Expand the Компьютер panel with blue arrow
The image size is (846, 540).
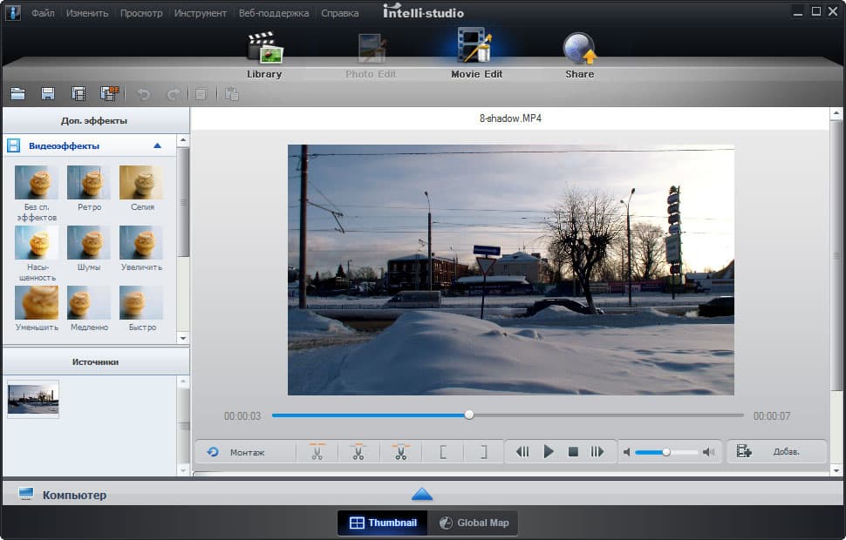[x=422, y=495]
